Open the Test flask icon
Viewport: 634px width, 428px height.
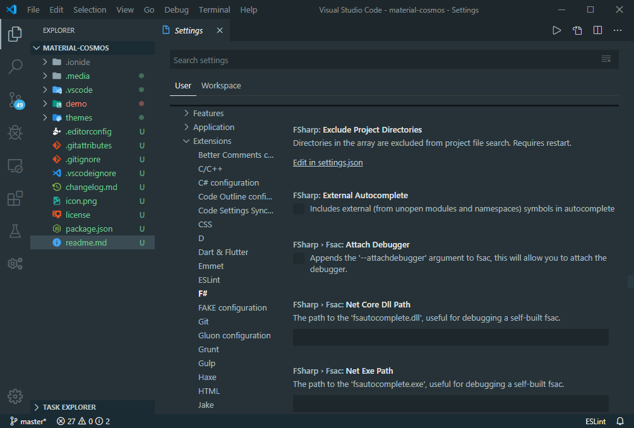[x=15, y=231]
